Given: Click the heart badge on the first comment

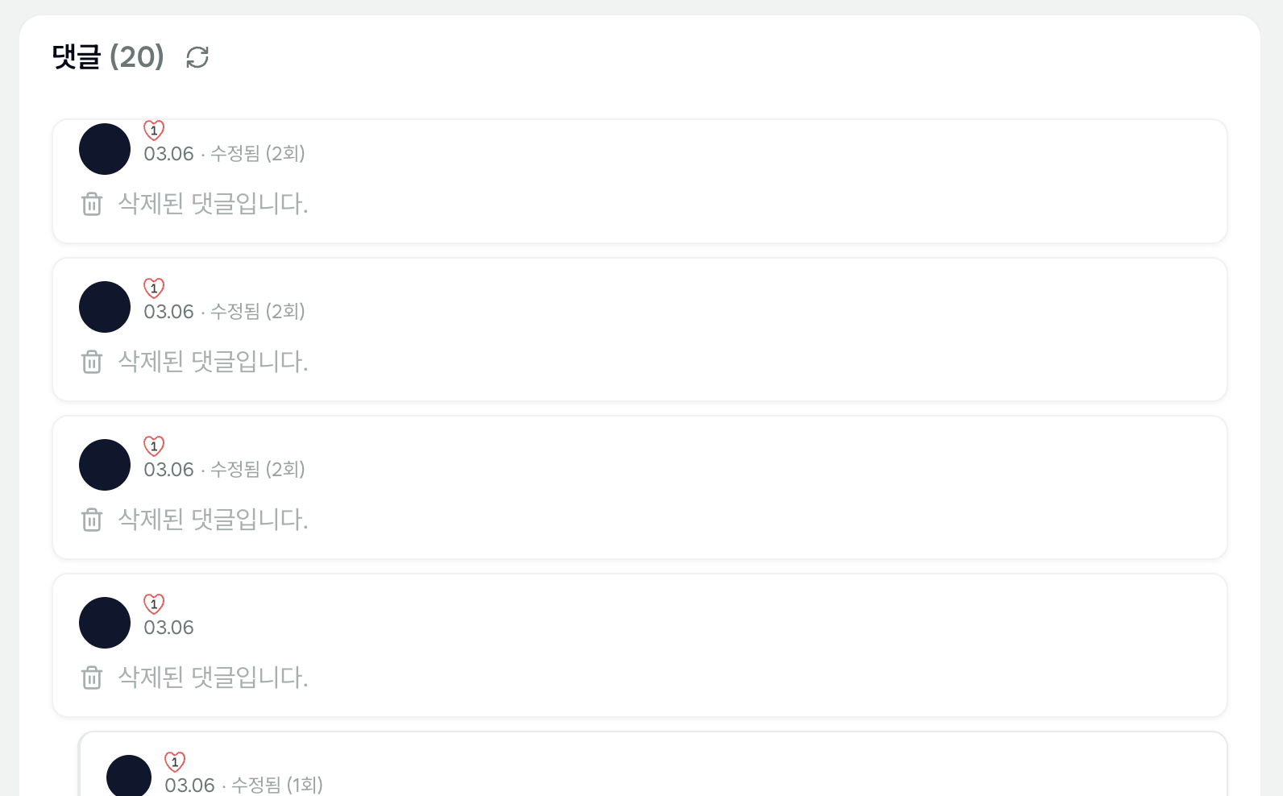Looking at the screenshot, I should (x=154, y=130).
